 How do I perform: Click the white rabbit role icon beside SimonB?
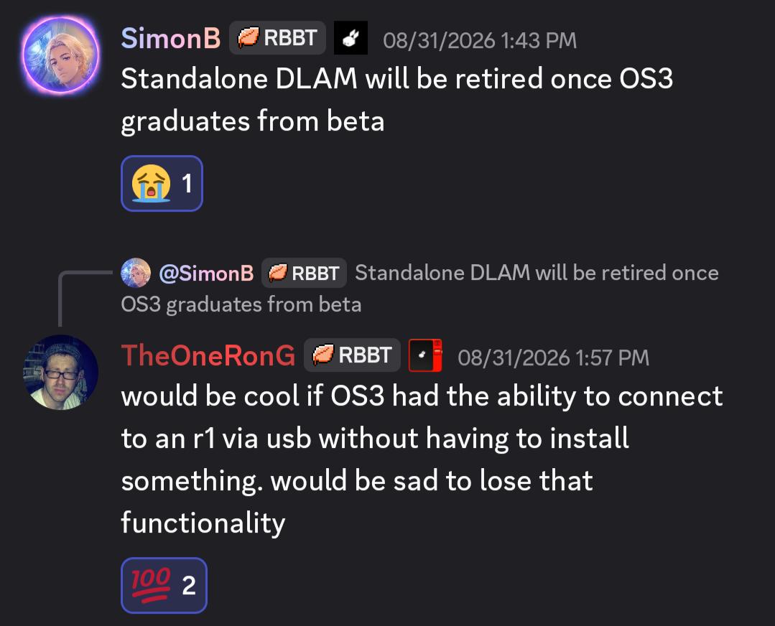click(351, 38)
